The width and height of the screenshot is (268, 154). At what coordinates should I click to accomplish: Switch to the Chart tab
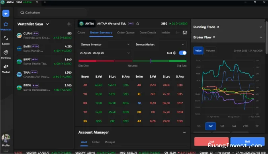[81, 33]
